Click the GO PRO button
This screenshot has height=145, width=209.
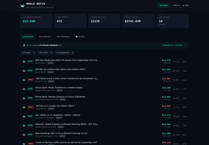(x=164, y=6)
